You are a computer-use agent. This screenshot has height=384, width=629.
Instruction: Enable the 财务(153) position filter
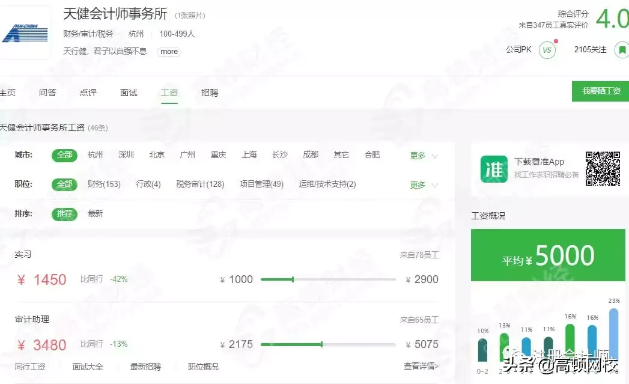pyautogui.click(x=104, y=184)
